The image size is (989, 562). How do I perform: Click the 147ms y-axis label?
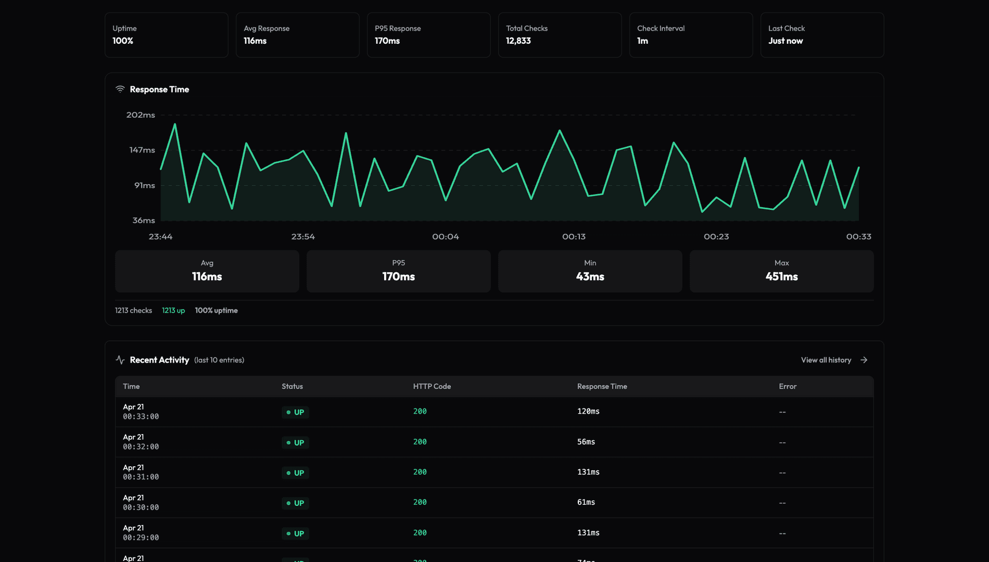pyautogui.click(x=142, y=150)
